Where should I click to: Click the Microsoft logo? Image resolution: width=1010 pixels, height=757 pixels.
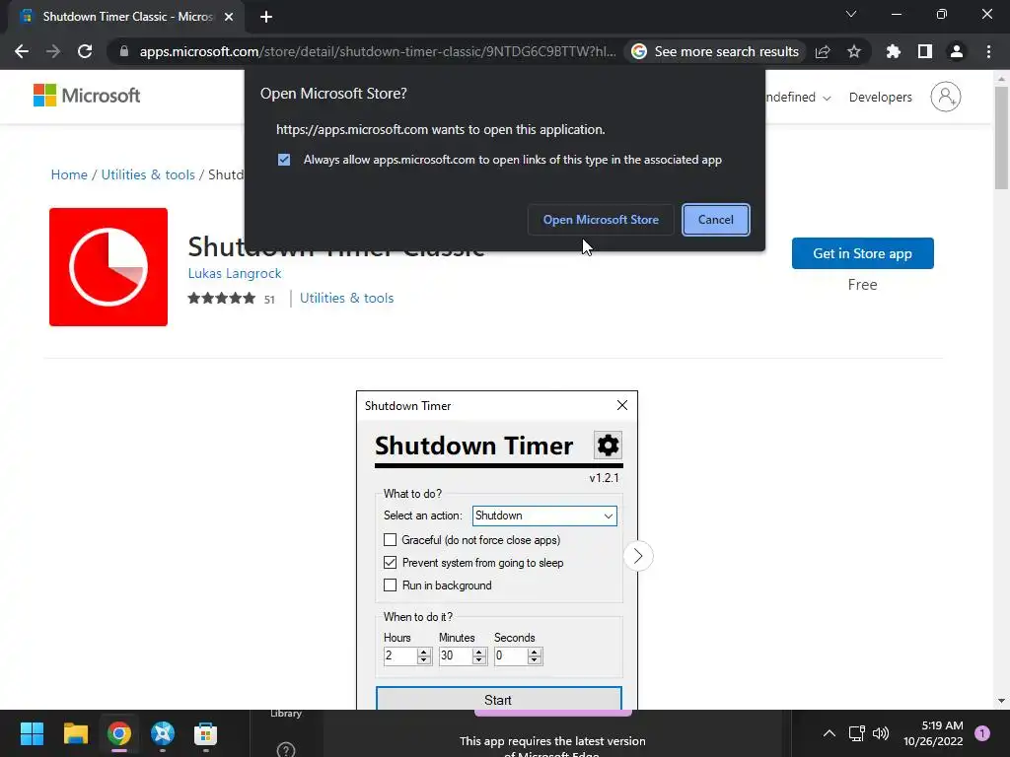click(87, 96)
